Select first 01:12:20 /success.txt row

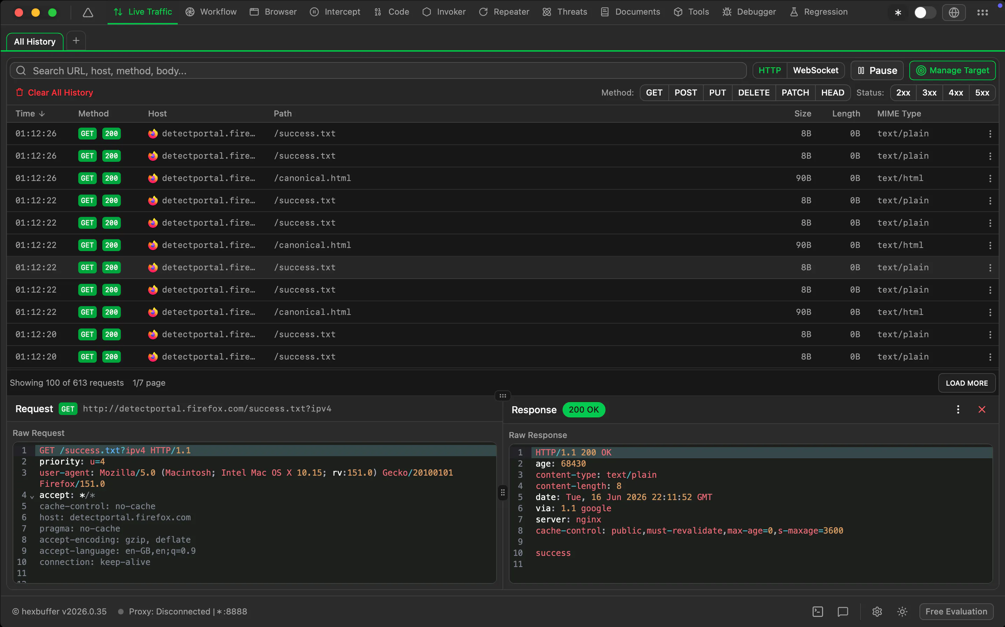pyautogui.click(x=502, y=335)
